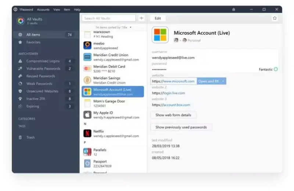Click Open and fill button
The image size is (294, 191).
tap(208, 81)
